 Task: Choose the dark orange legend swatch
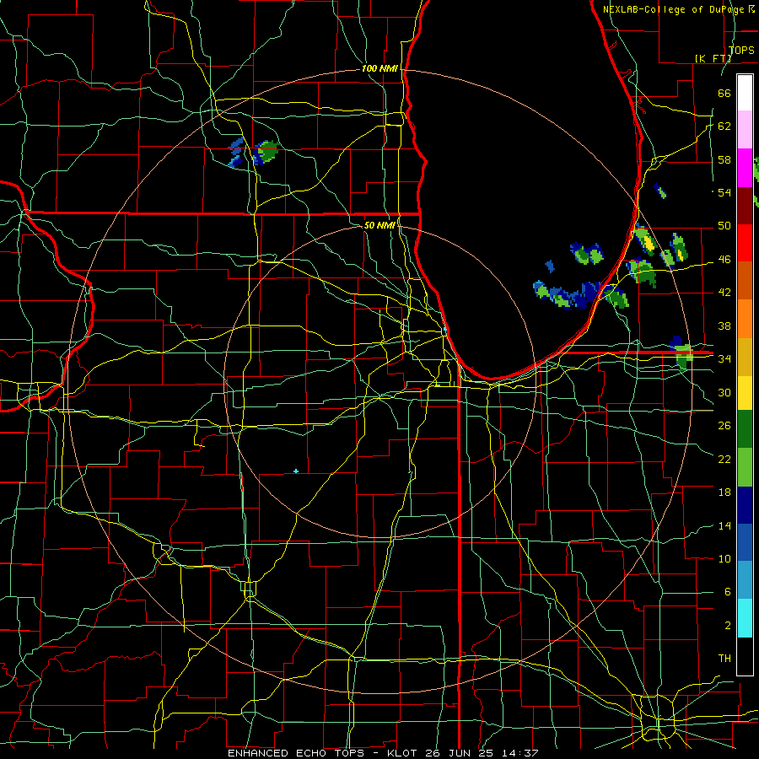[x=745, y=281]
